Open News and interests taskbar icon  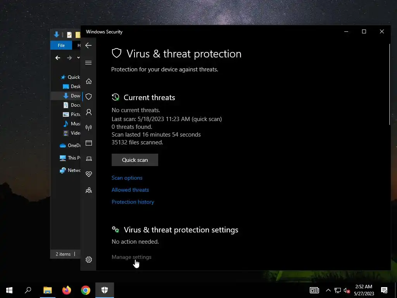[314, 290]
